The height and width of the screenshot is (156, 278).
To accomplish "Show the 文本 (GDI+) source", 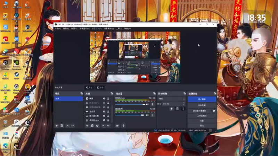I will (104, 103).
